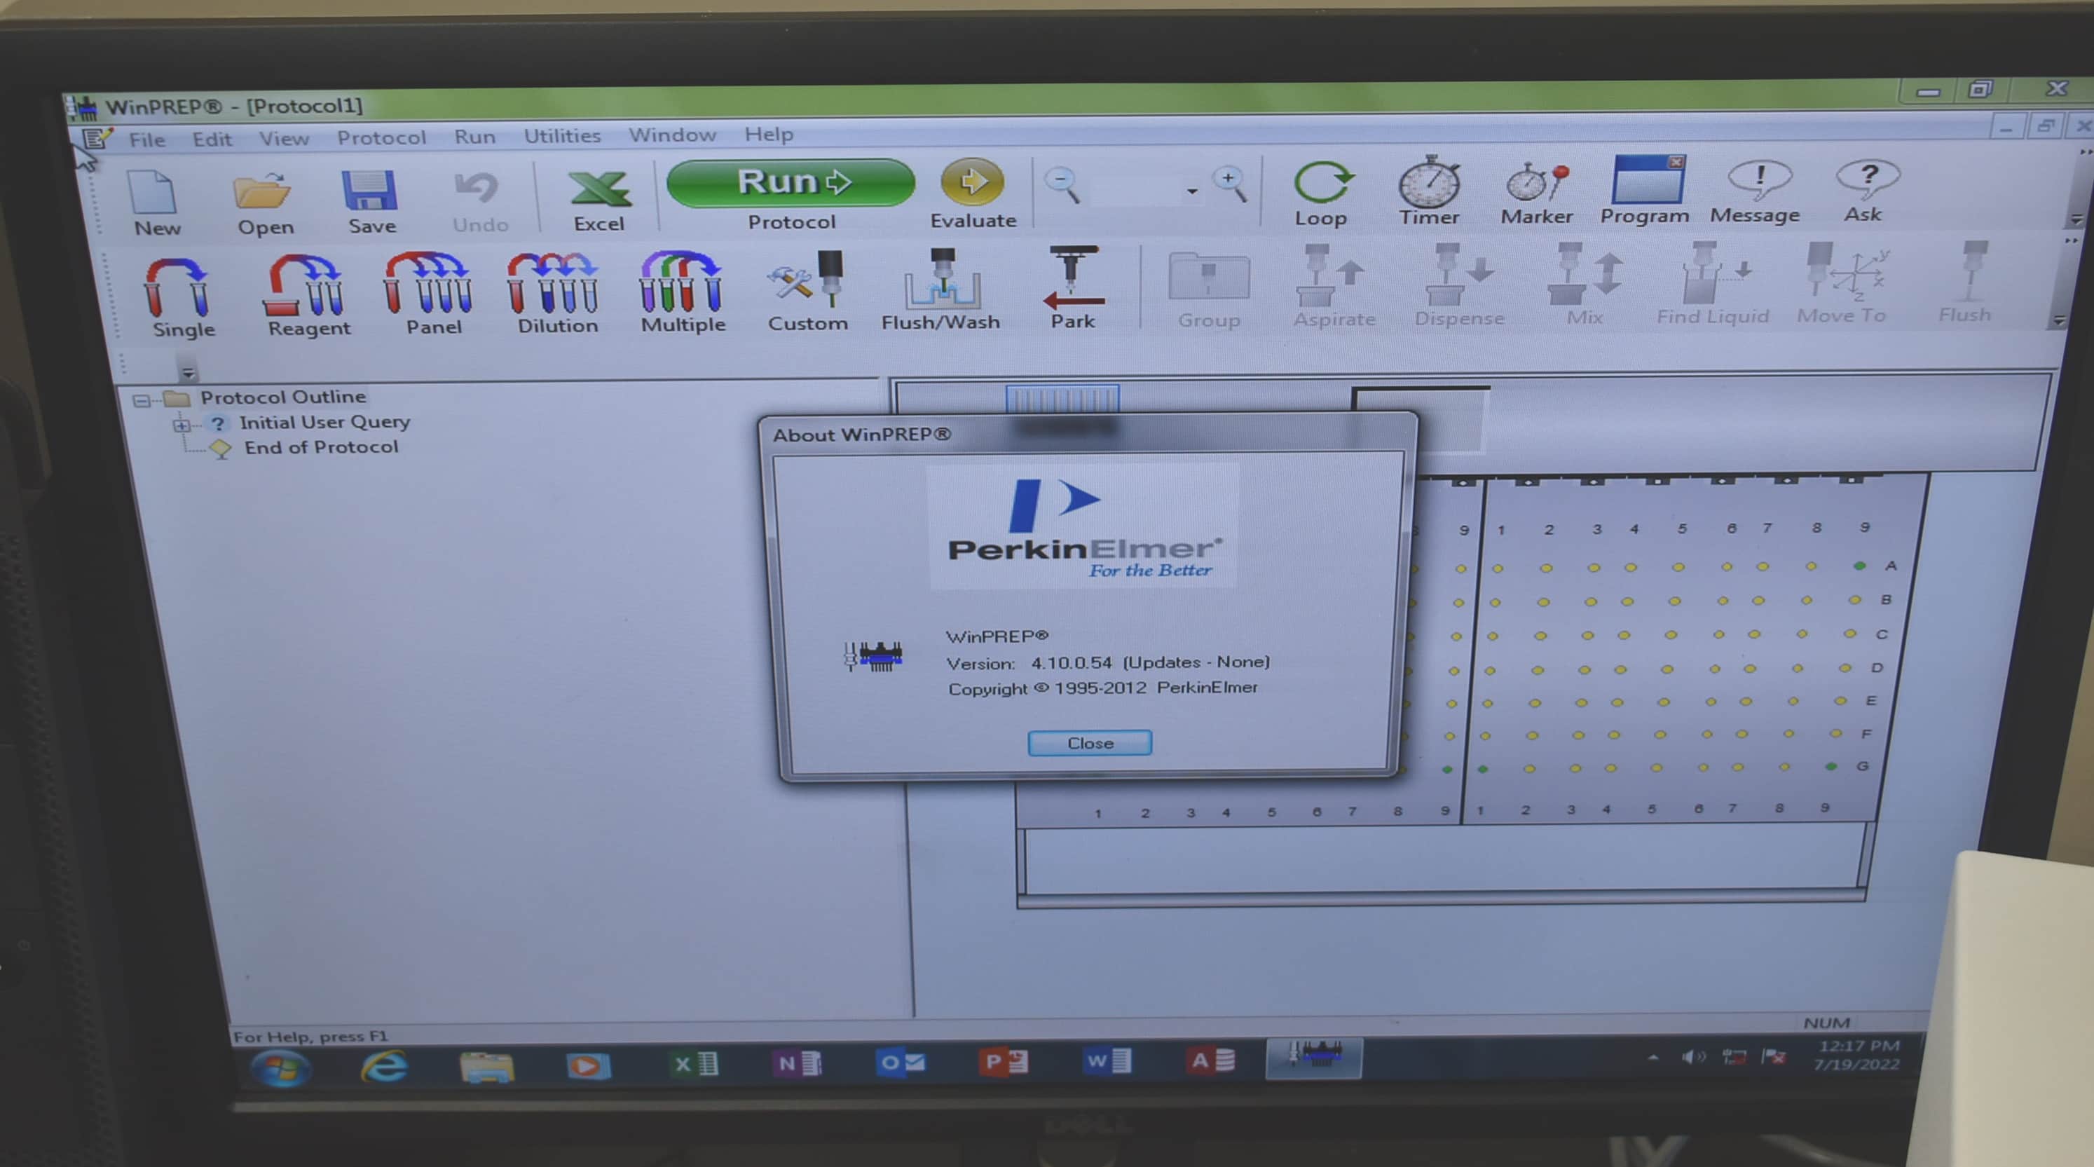Close the About WinPREP dialog
This screenshot has width=2094, height=1167.
pyautogui.click(x=1089, y=743)
